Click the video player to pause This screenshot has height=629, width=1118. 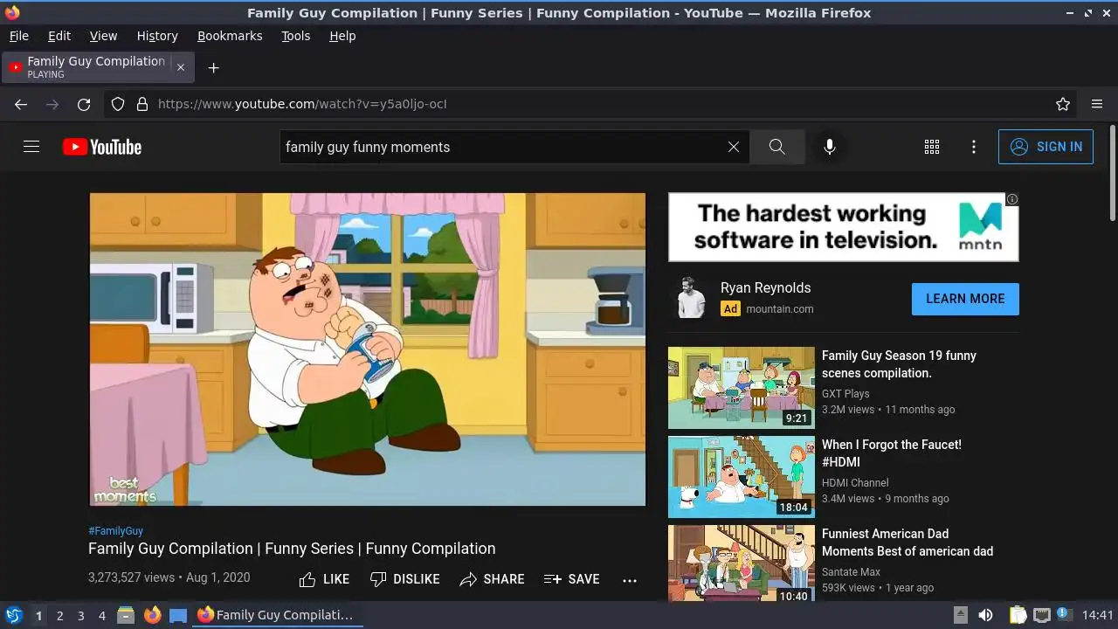tap(368, 349)
